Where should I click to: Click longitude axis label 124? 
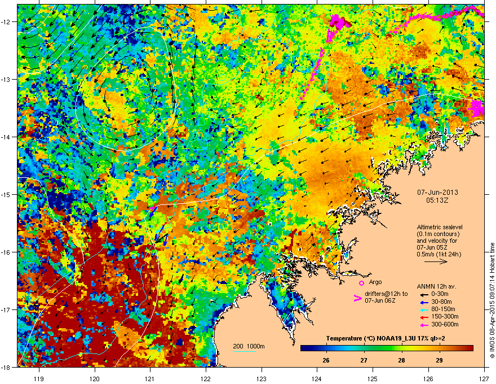click(x=317, y=378)
